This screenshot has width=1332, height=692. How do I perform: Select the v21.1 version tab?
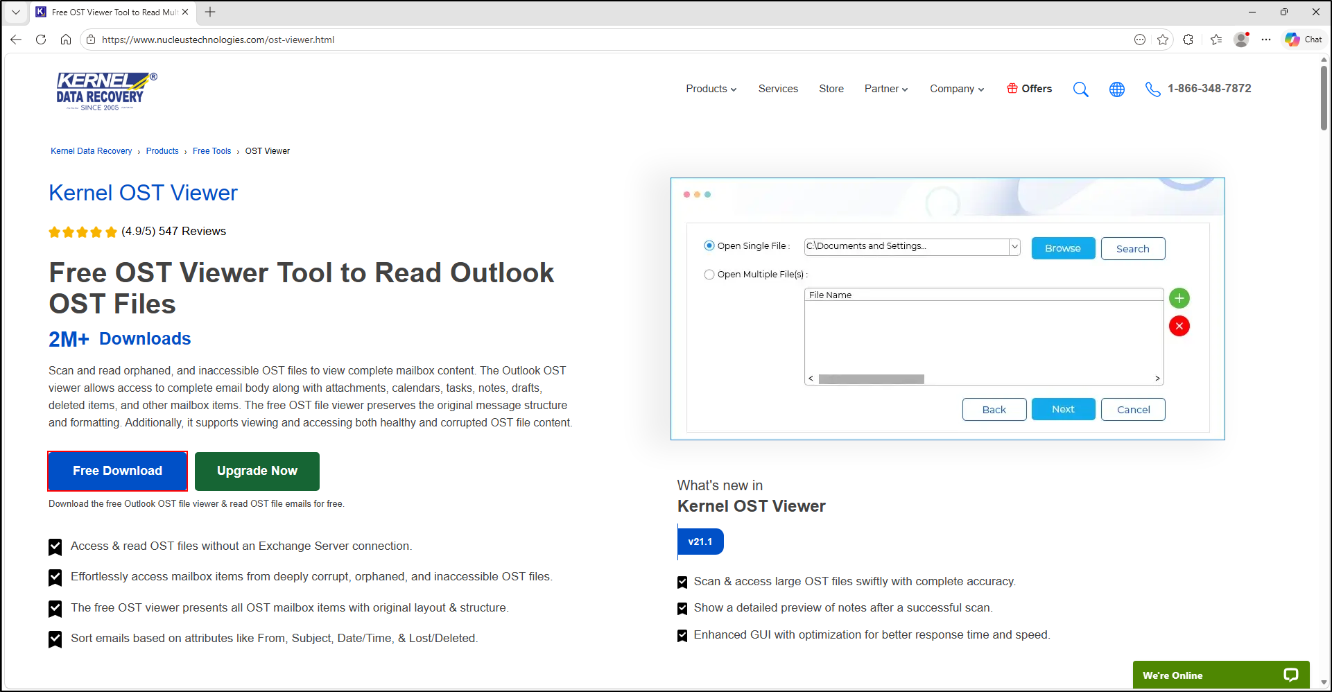(x=700, y=542)
